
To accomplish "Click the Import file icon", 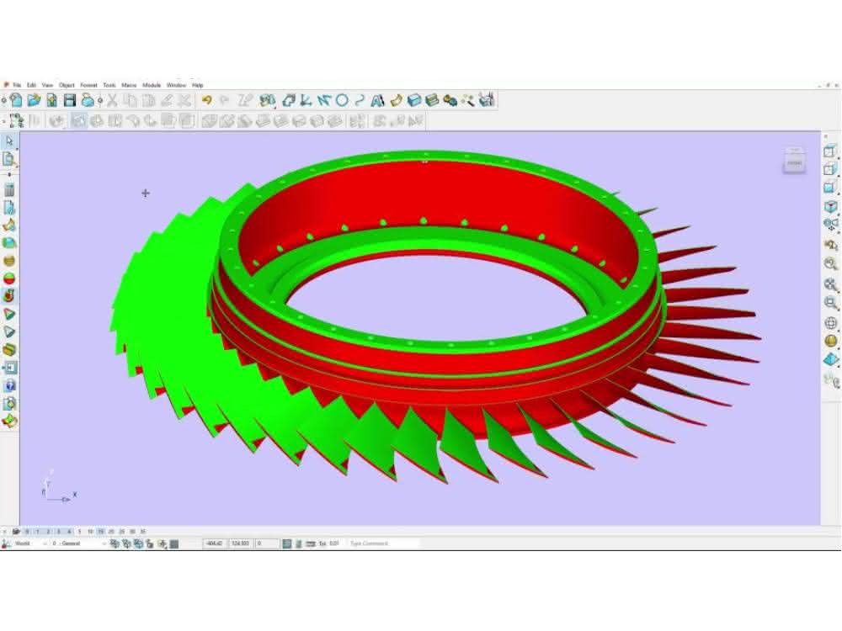I will [51, 100].
